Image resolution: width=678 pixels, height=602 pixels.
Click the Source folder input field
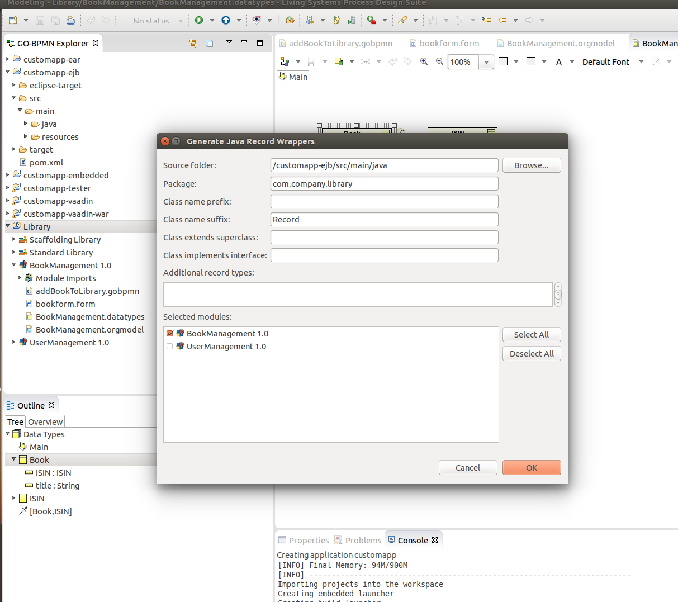[385, 165]
